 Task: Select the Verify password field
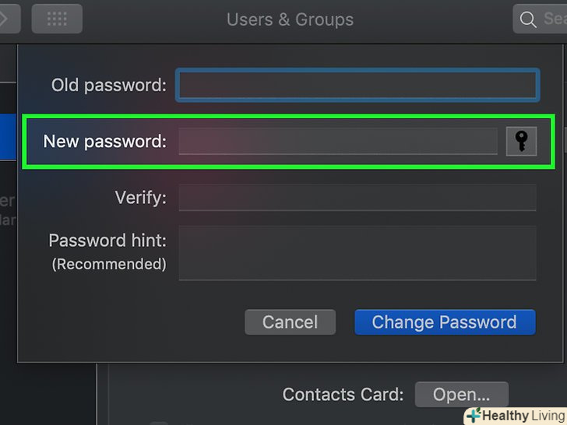coord(357,198)
